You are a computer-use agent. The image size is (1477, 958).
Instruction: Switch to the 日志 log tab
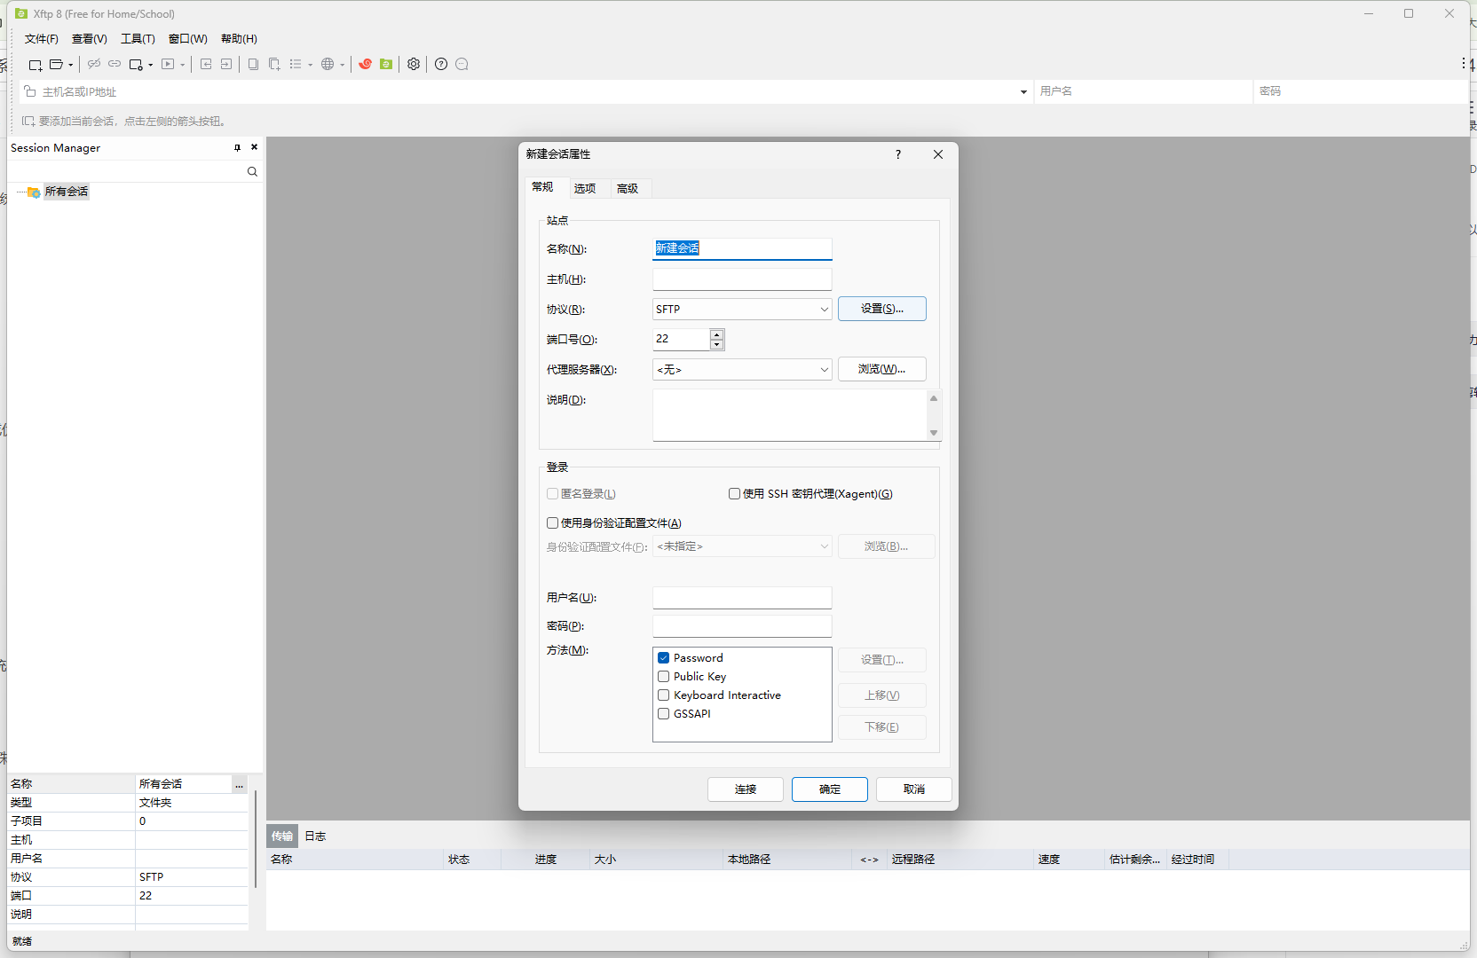point(315,836)
